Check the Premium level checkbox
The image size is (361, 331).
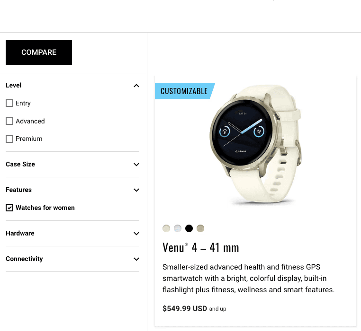(x=9, y=139)
